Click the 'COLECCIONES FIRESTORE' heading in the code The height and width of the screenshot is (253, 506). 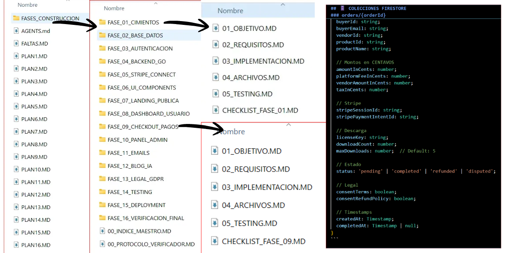coord(377,8)
